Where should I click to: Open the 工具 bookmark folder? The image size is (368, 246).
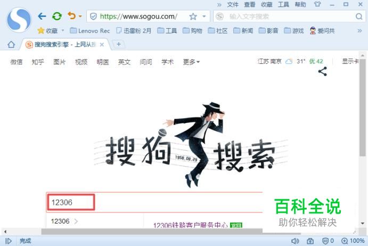click(167, 31)
